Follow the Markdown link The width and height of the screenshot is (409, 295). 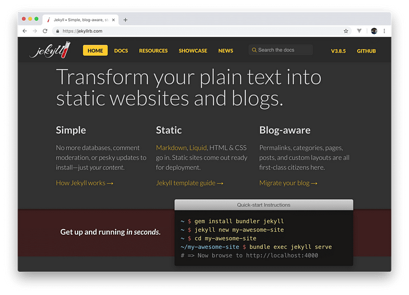click(171, 148)
